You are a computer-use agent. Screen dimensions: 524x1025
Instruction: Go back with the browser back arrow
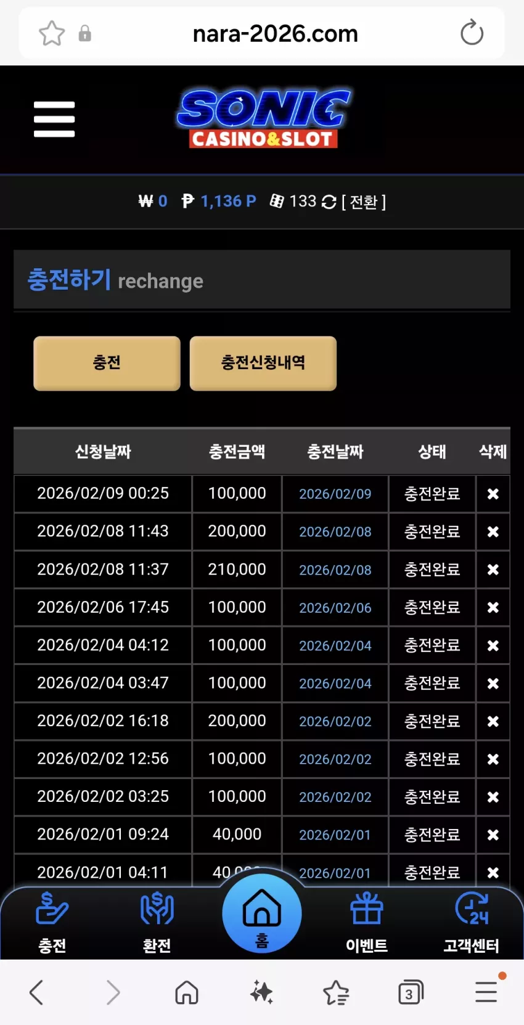click(x=37, y=992)
